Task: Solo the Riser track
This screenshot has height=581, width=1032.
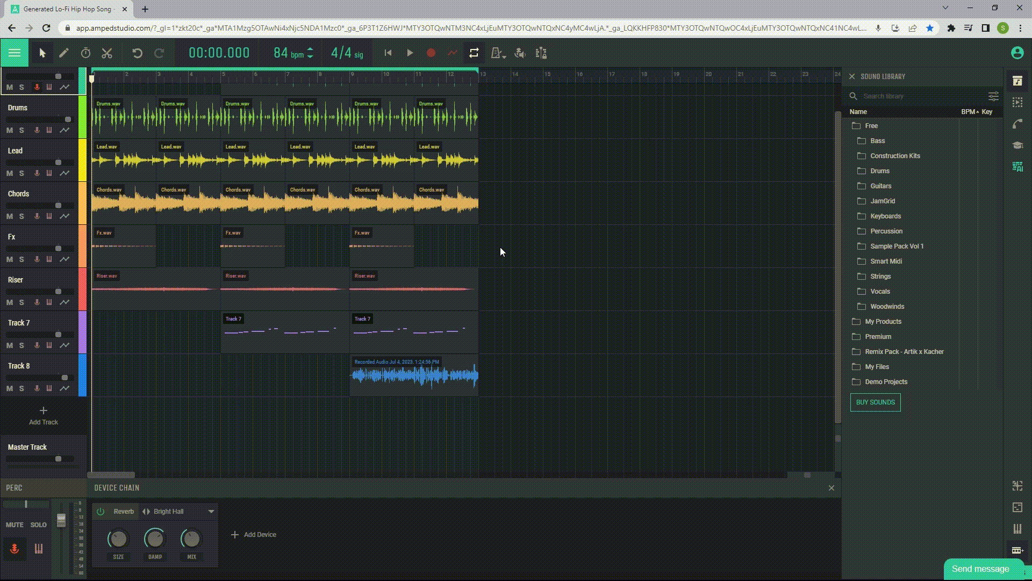Action: [x=21, y=301]
